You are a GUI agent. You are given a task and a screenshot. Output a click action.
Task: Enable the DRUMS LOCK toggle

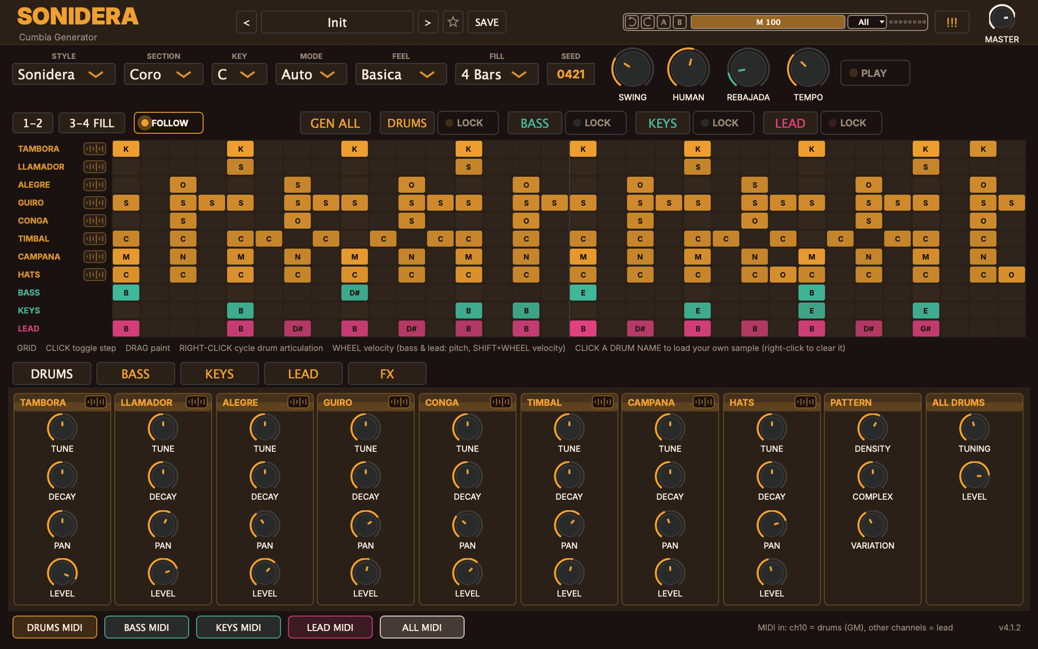click(x=468, y=123)
